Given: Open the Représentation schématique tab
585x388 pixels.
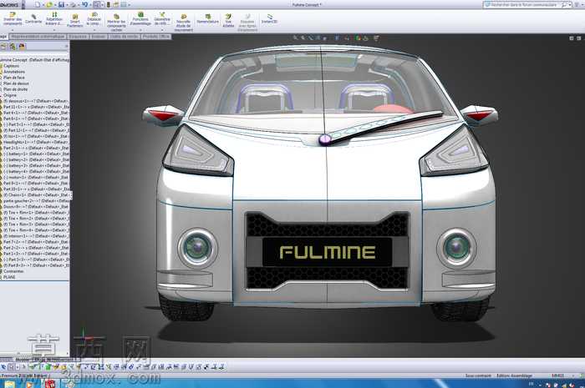Looking at the screenshot, I should click(38, 37).
